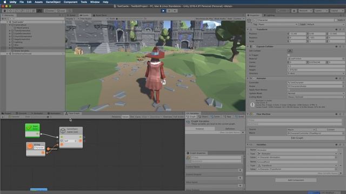Toggle Apply Root Motion checkbox
The height and width of the screenshot is (194, 346).
click(289, 90)
